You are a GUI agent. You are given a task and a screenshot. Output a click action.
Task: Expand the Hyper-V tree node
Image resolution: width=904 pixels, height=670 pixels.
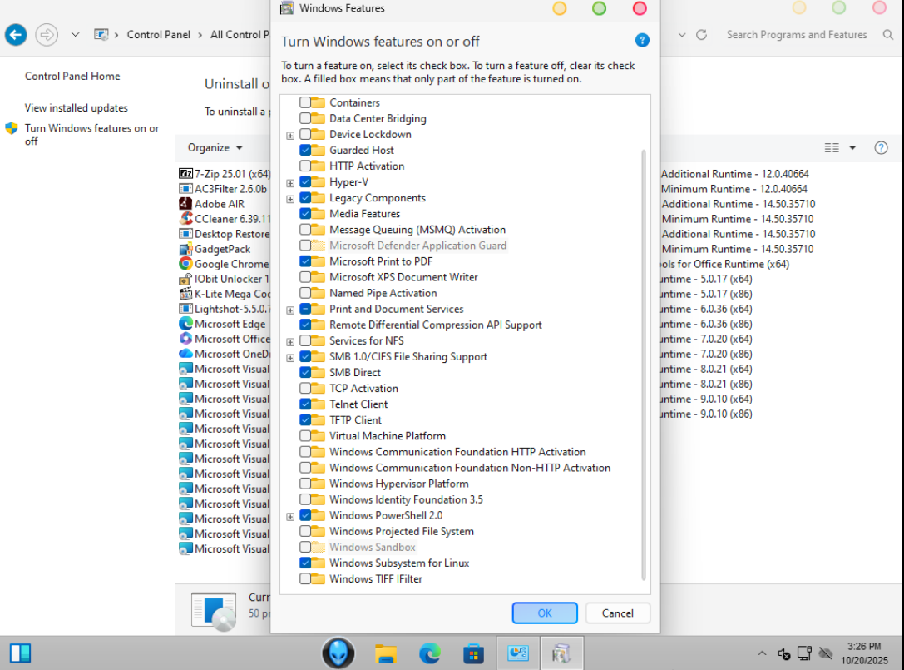click(x=290, y=183)
